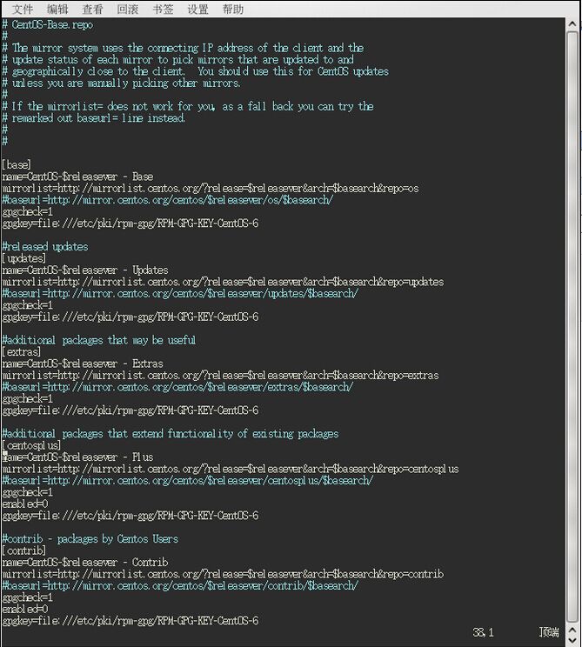Open the 回滚 menu

coord(128,9)
